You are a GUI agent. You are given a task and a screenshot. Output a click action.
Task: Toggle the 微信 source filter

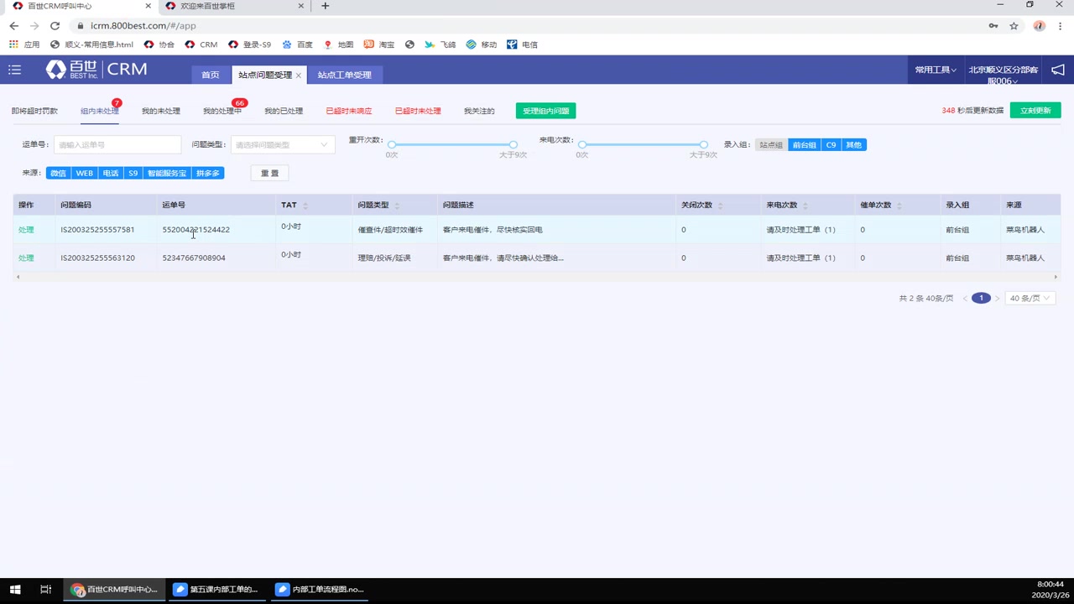coord(58,173)
